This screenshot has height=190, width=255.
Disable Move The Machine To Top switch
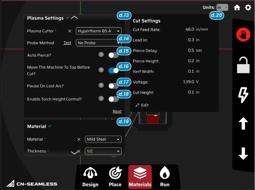pos(114,70)
